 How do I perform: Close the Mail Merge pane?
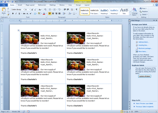[x=156, y=20]
